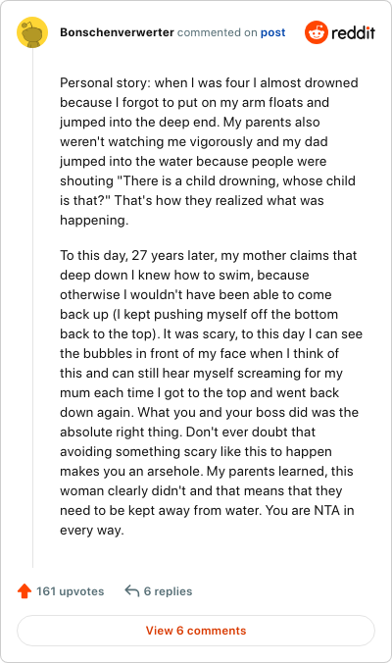Click the "commented on" label in the header
Image resolution: width=392 pixels, height=663 pixels.
pos(218,32)
